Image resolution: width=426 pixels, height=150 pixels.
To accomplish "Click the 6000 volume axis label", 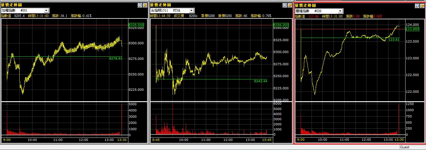I will [277, 104].
